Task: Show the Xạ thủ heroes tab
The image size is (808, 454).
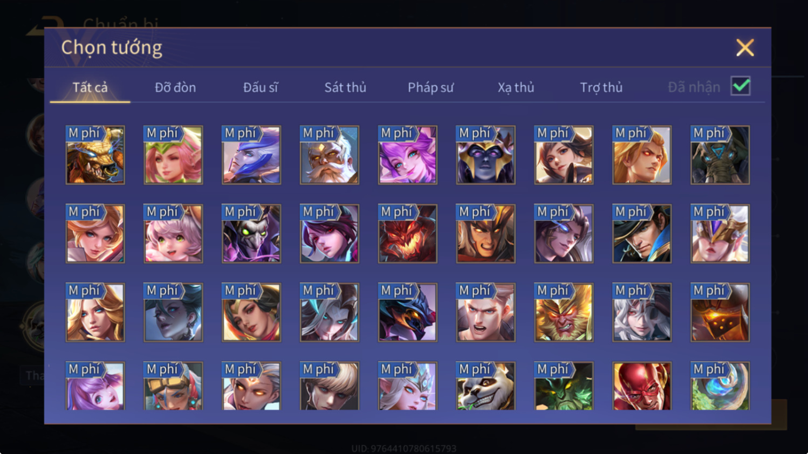Action: tap(516, 87)
